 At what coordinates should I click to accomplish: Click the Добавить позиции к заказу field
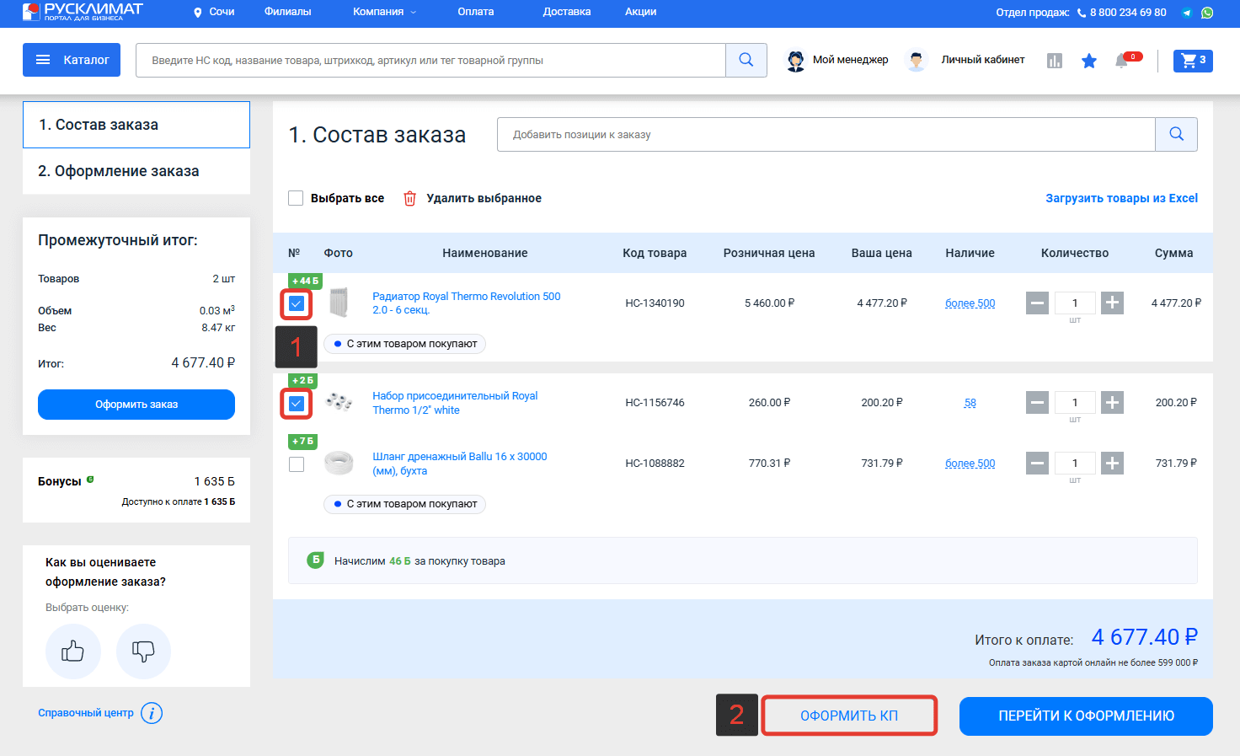click(826, 134)
